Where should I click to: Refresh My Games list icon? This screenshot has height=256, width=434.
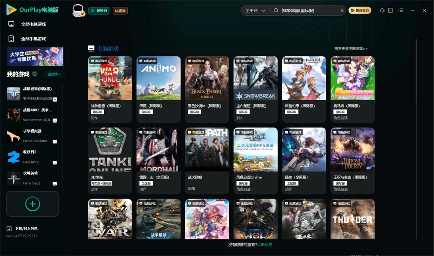click(35, 74)
